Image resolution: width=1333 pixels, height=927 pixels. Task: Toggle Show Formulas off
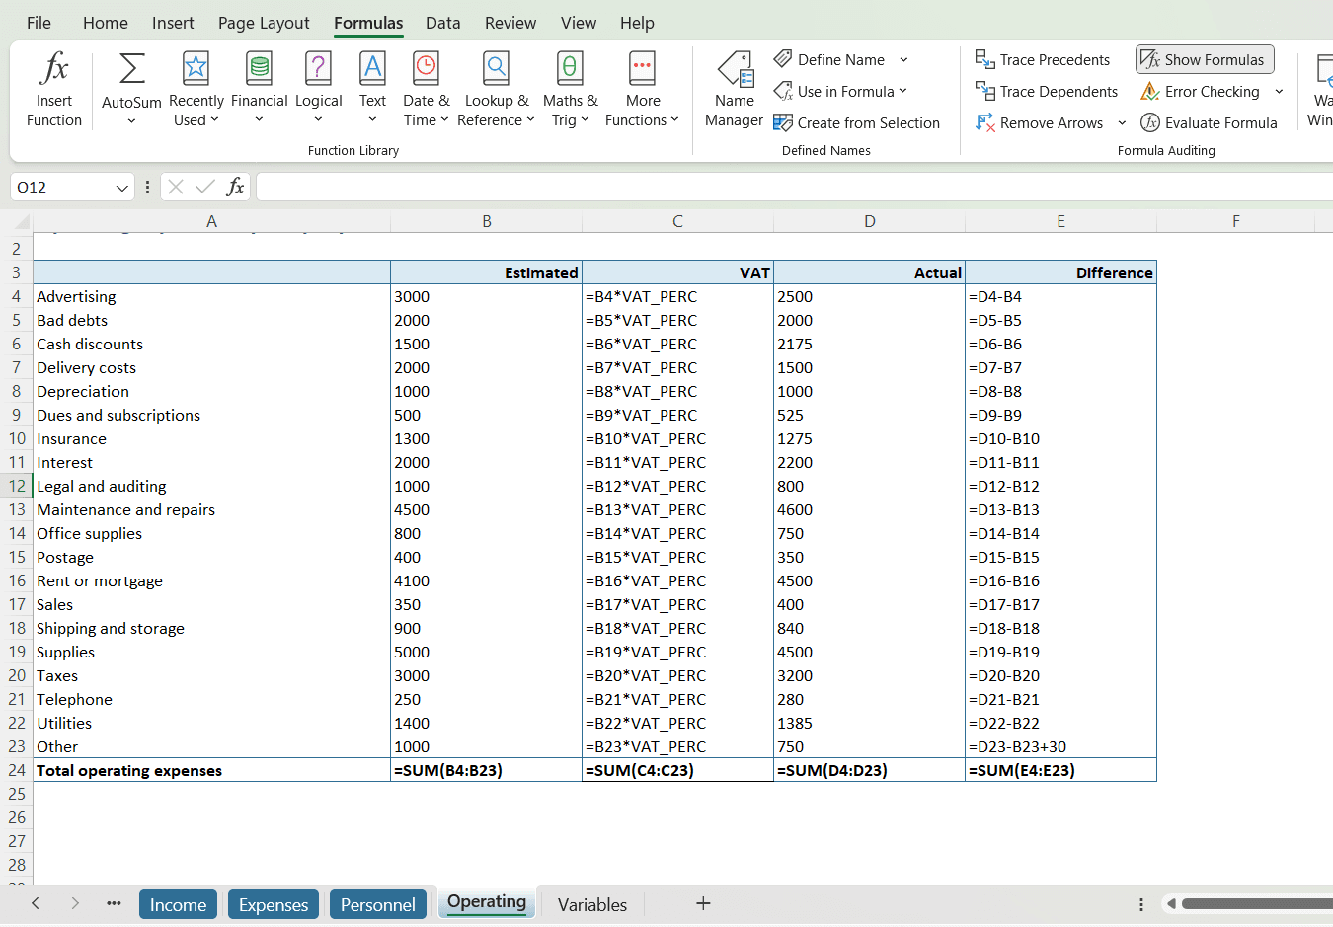click(1204, 60)
